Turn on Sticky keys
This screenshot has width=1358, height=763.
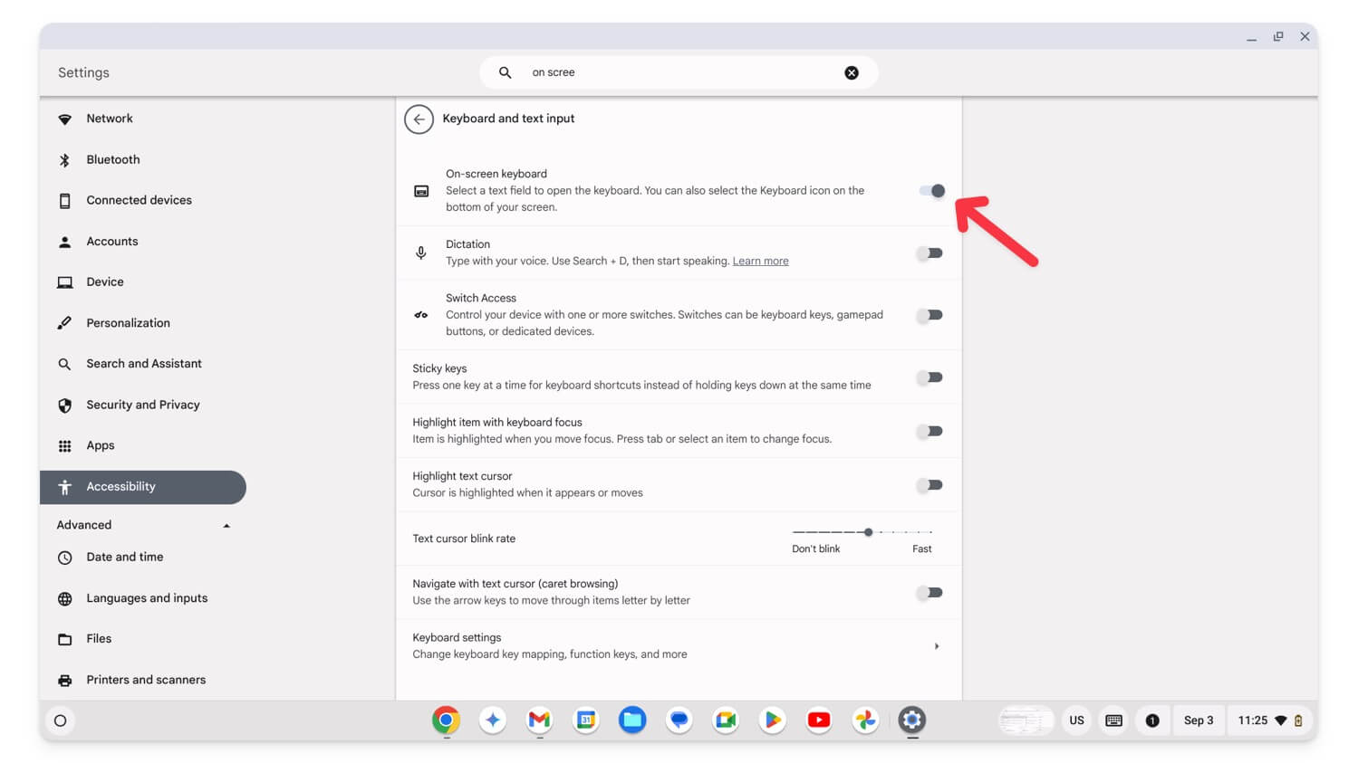coord(929,377)
